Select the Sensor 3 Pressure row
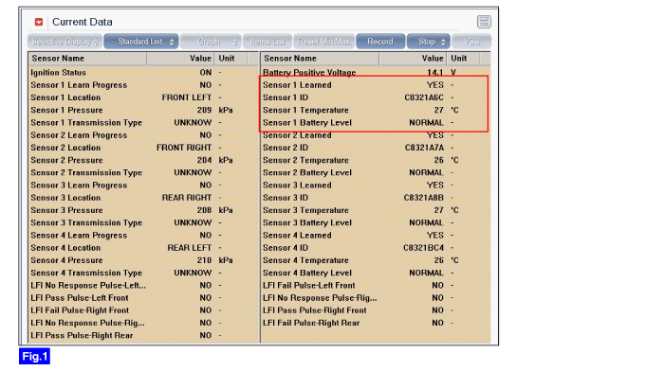Image resolution: width=664 pixels, height=371 pixels. point(143,210)
